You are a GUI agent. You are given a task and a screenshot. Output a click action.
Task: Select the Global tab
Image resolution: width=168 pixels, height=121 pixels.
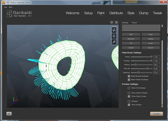(134, 23)
